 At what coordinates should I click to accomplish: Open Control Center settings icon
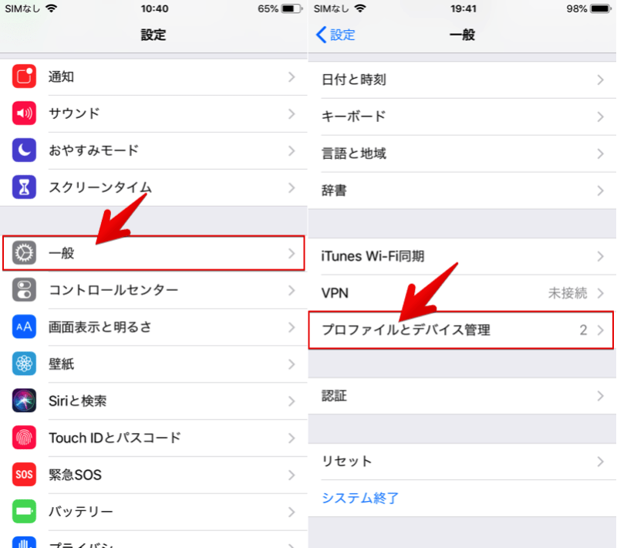23,289
